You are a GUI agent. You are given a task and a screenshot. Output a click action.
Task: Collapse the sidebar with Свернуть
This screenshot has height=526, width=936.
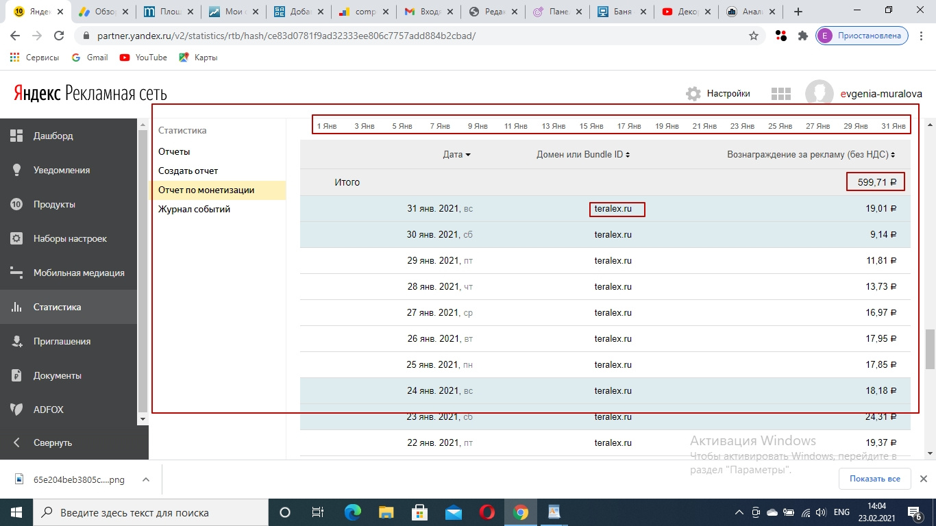coord(52,442)
